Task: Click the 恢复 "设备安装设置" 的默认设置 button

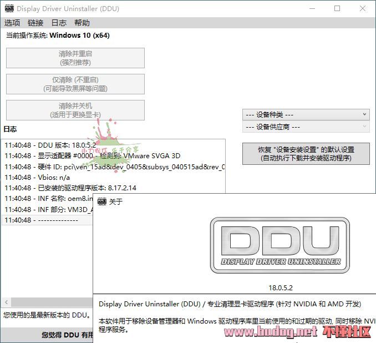Action: click(306, 154)
